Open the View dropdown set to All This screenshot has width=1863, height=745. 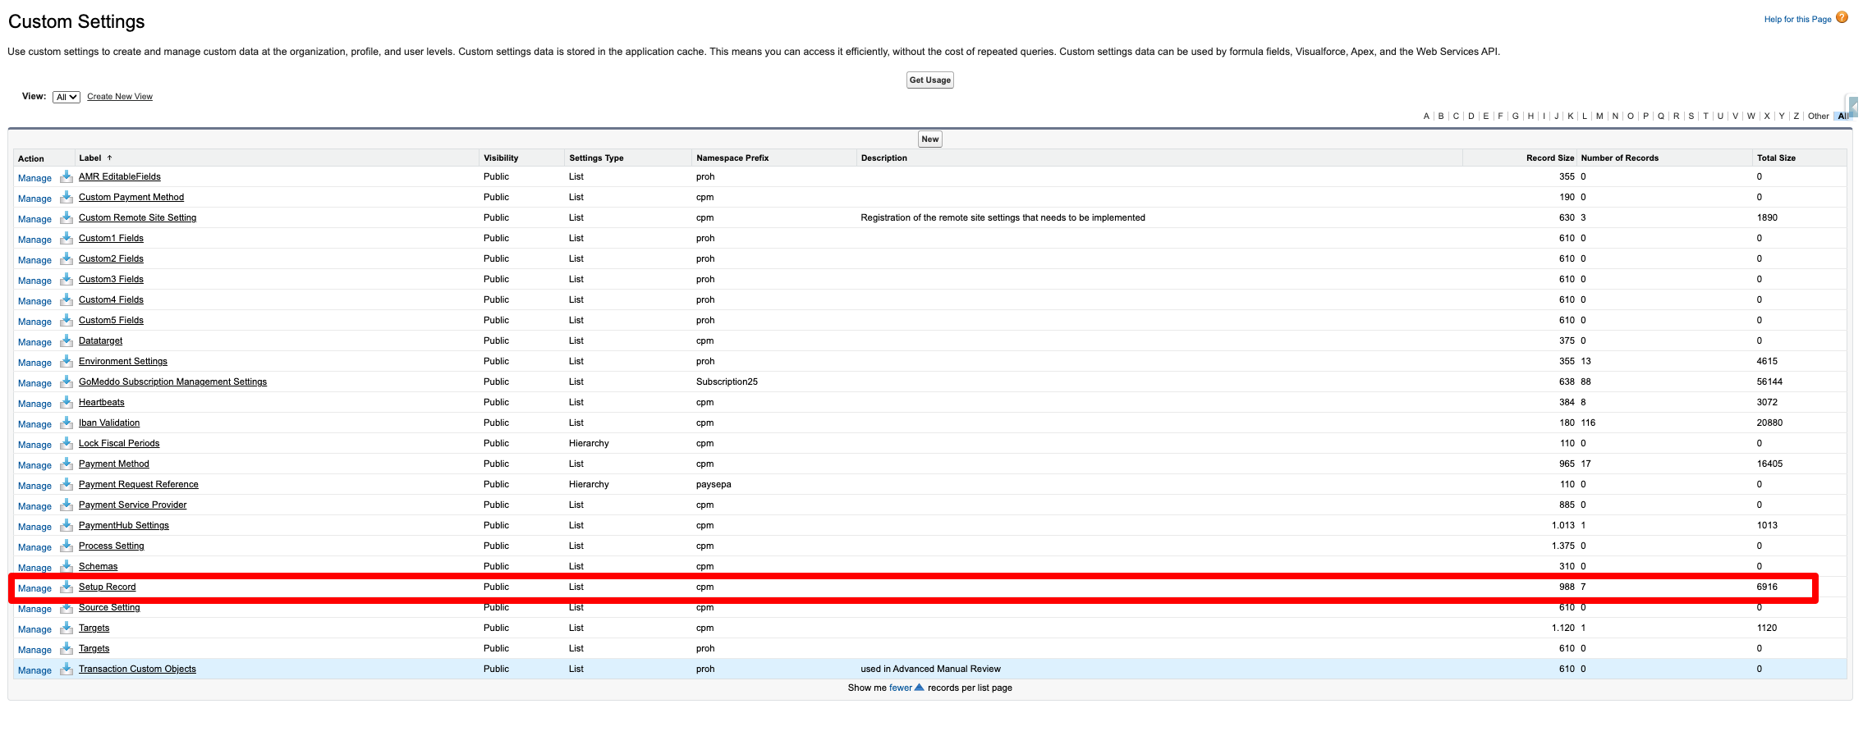coord(66,97)
